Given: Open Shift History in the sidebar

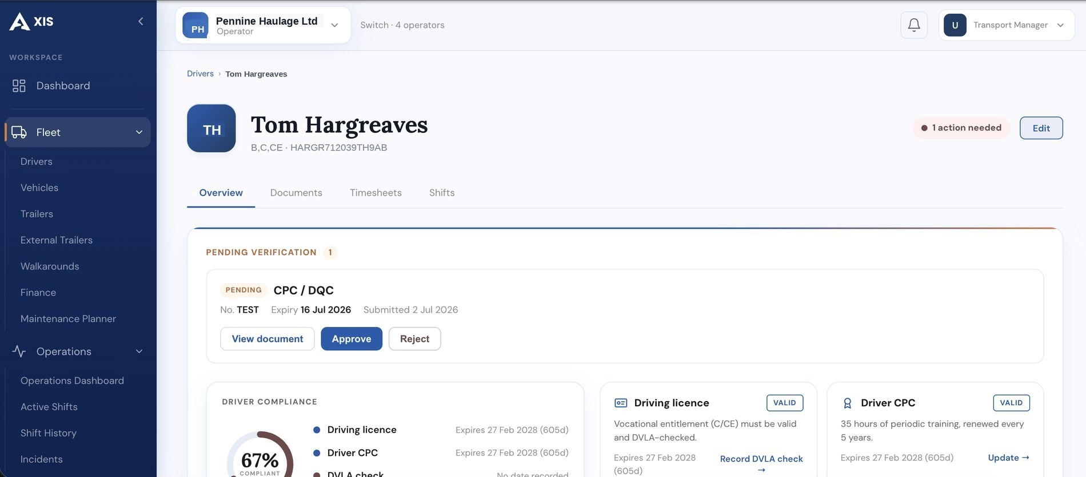Looking at the screenshot, I should pos(49,433).
